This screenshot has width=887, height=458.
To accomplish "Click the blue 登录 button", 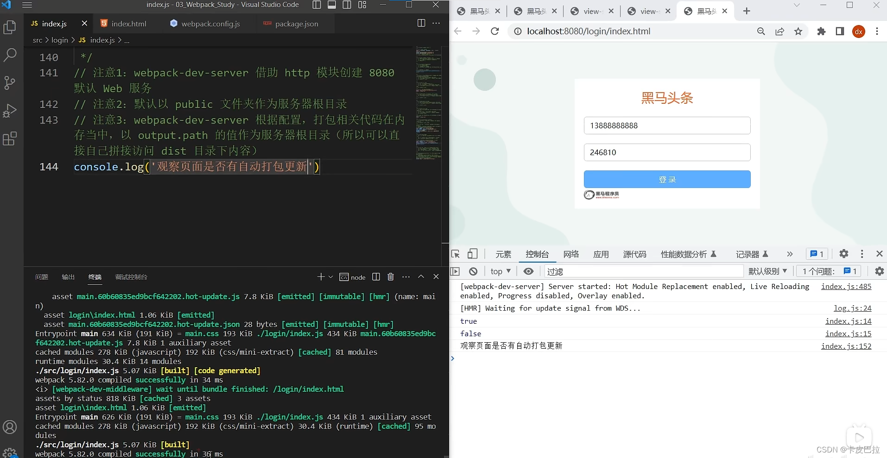I will tap(667, 179).
